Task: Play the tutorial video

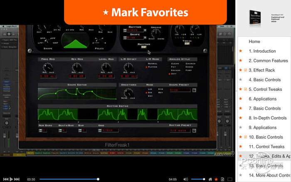Action: click(11, 179)
